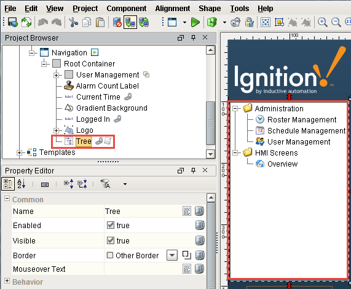Open the dropdown next to window icon

click(184, 22)
